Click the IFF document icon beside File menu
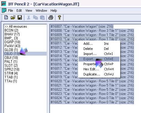 pyautogui.click(x=4, y=11)
